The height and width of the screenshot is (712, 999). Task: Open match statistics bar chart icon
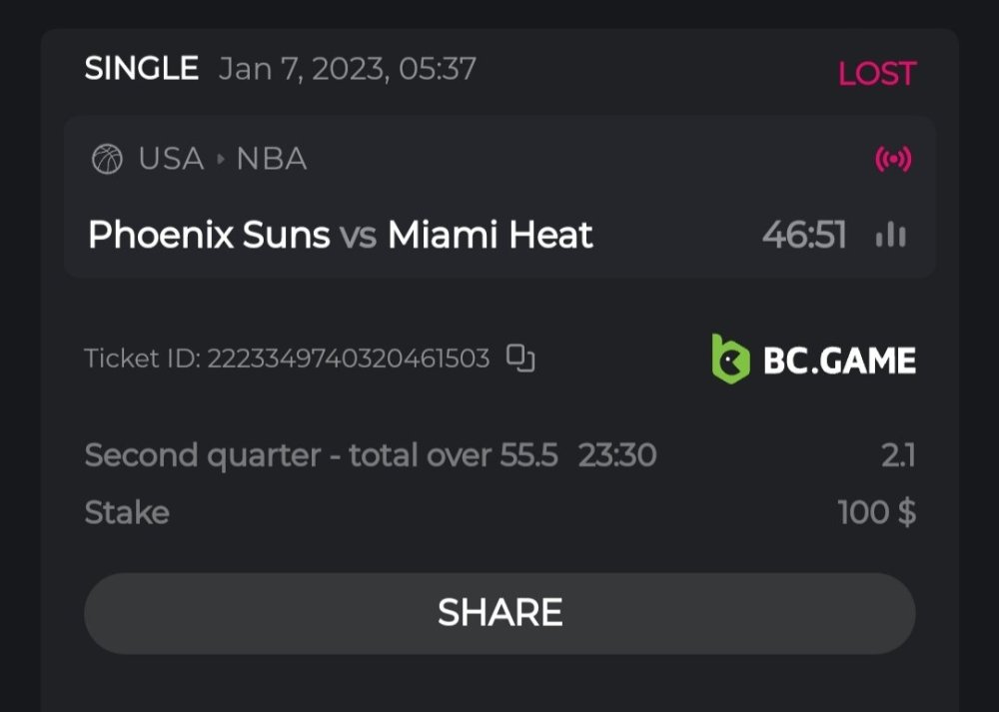[x=890, y=236]
